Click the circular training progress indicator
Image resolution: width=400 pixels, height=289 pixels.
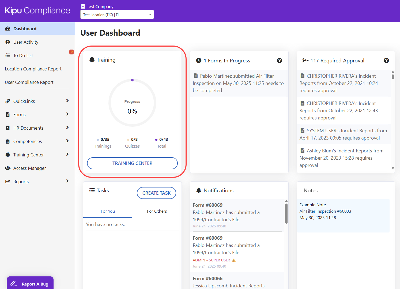[132, 103]
